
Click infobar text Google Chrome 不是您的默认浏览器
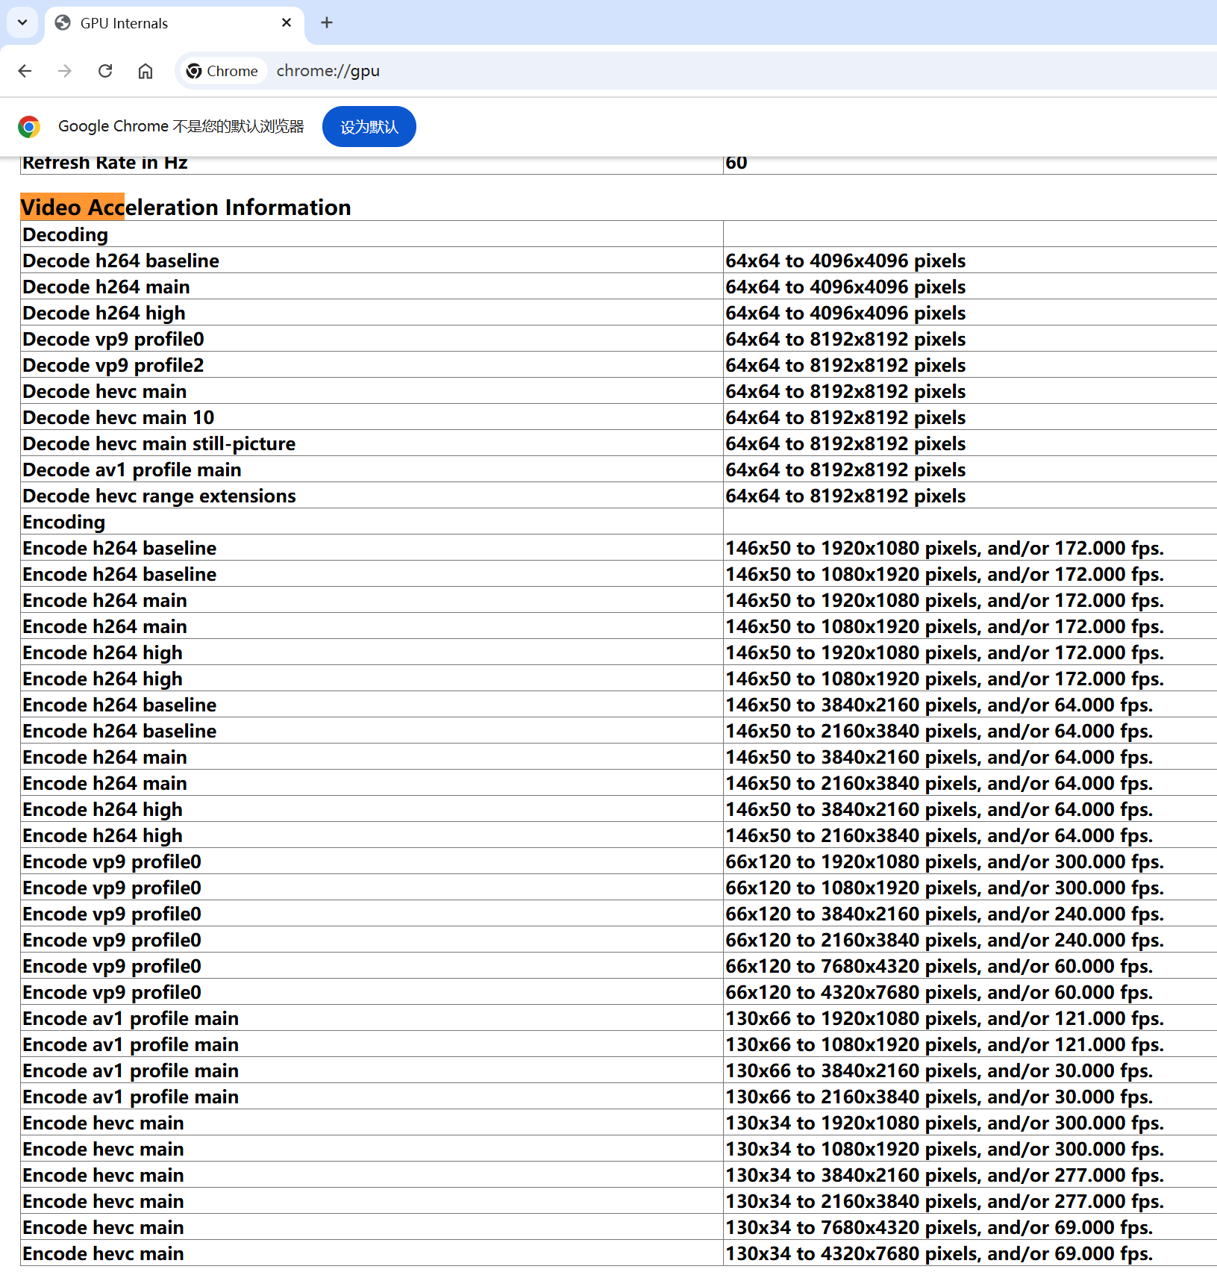point(181,127)
